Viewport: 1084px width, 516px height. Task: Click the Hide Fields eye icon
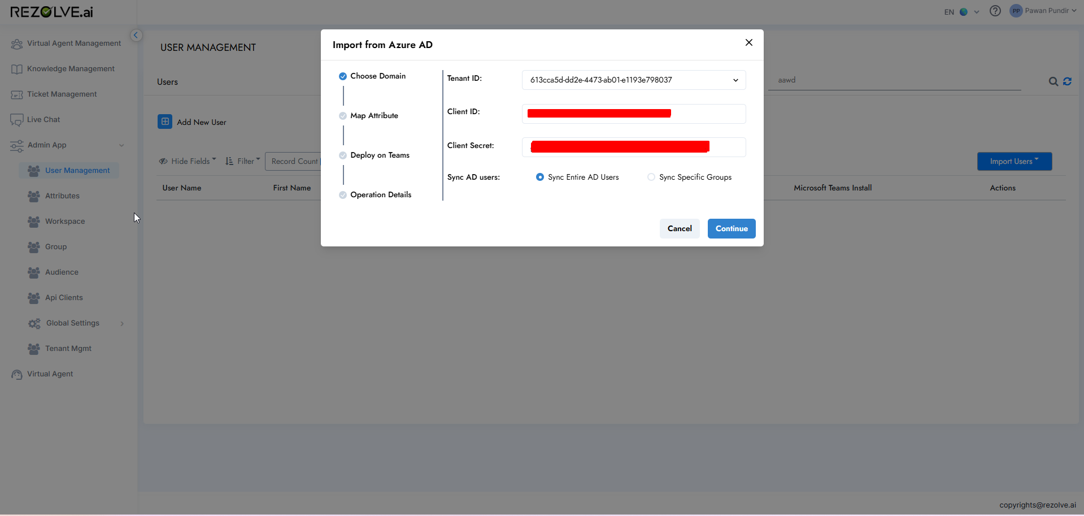(163, 161)
